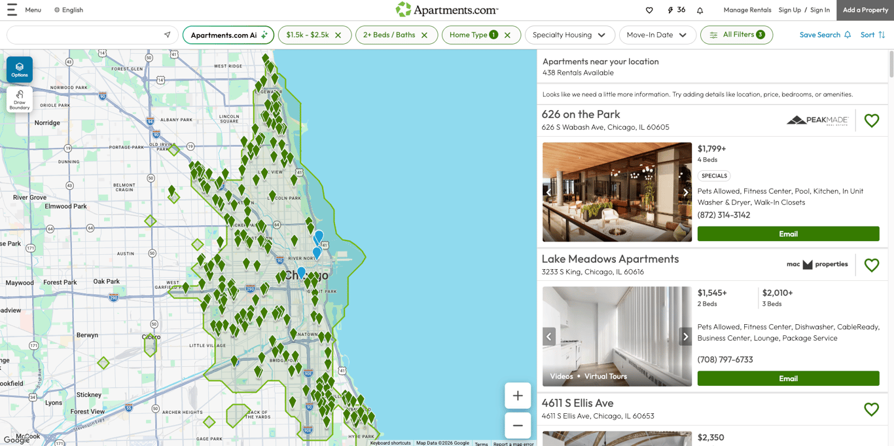Viewport: 894px width, 446px height.
Task: Open the English language selector
Action: tap(69, 10)
